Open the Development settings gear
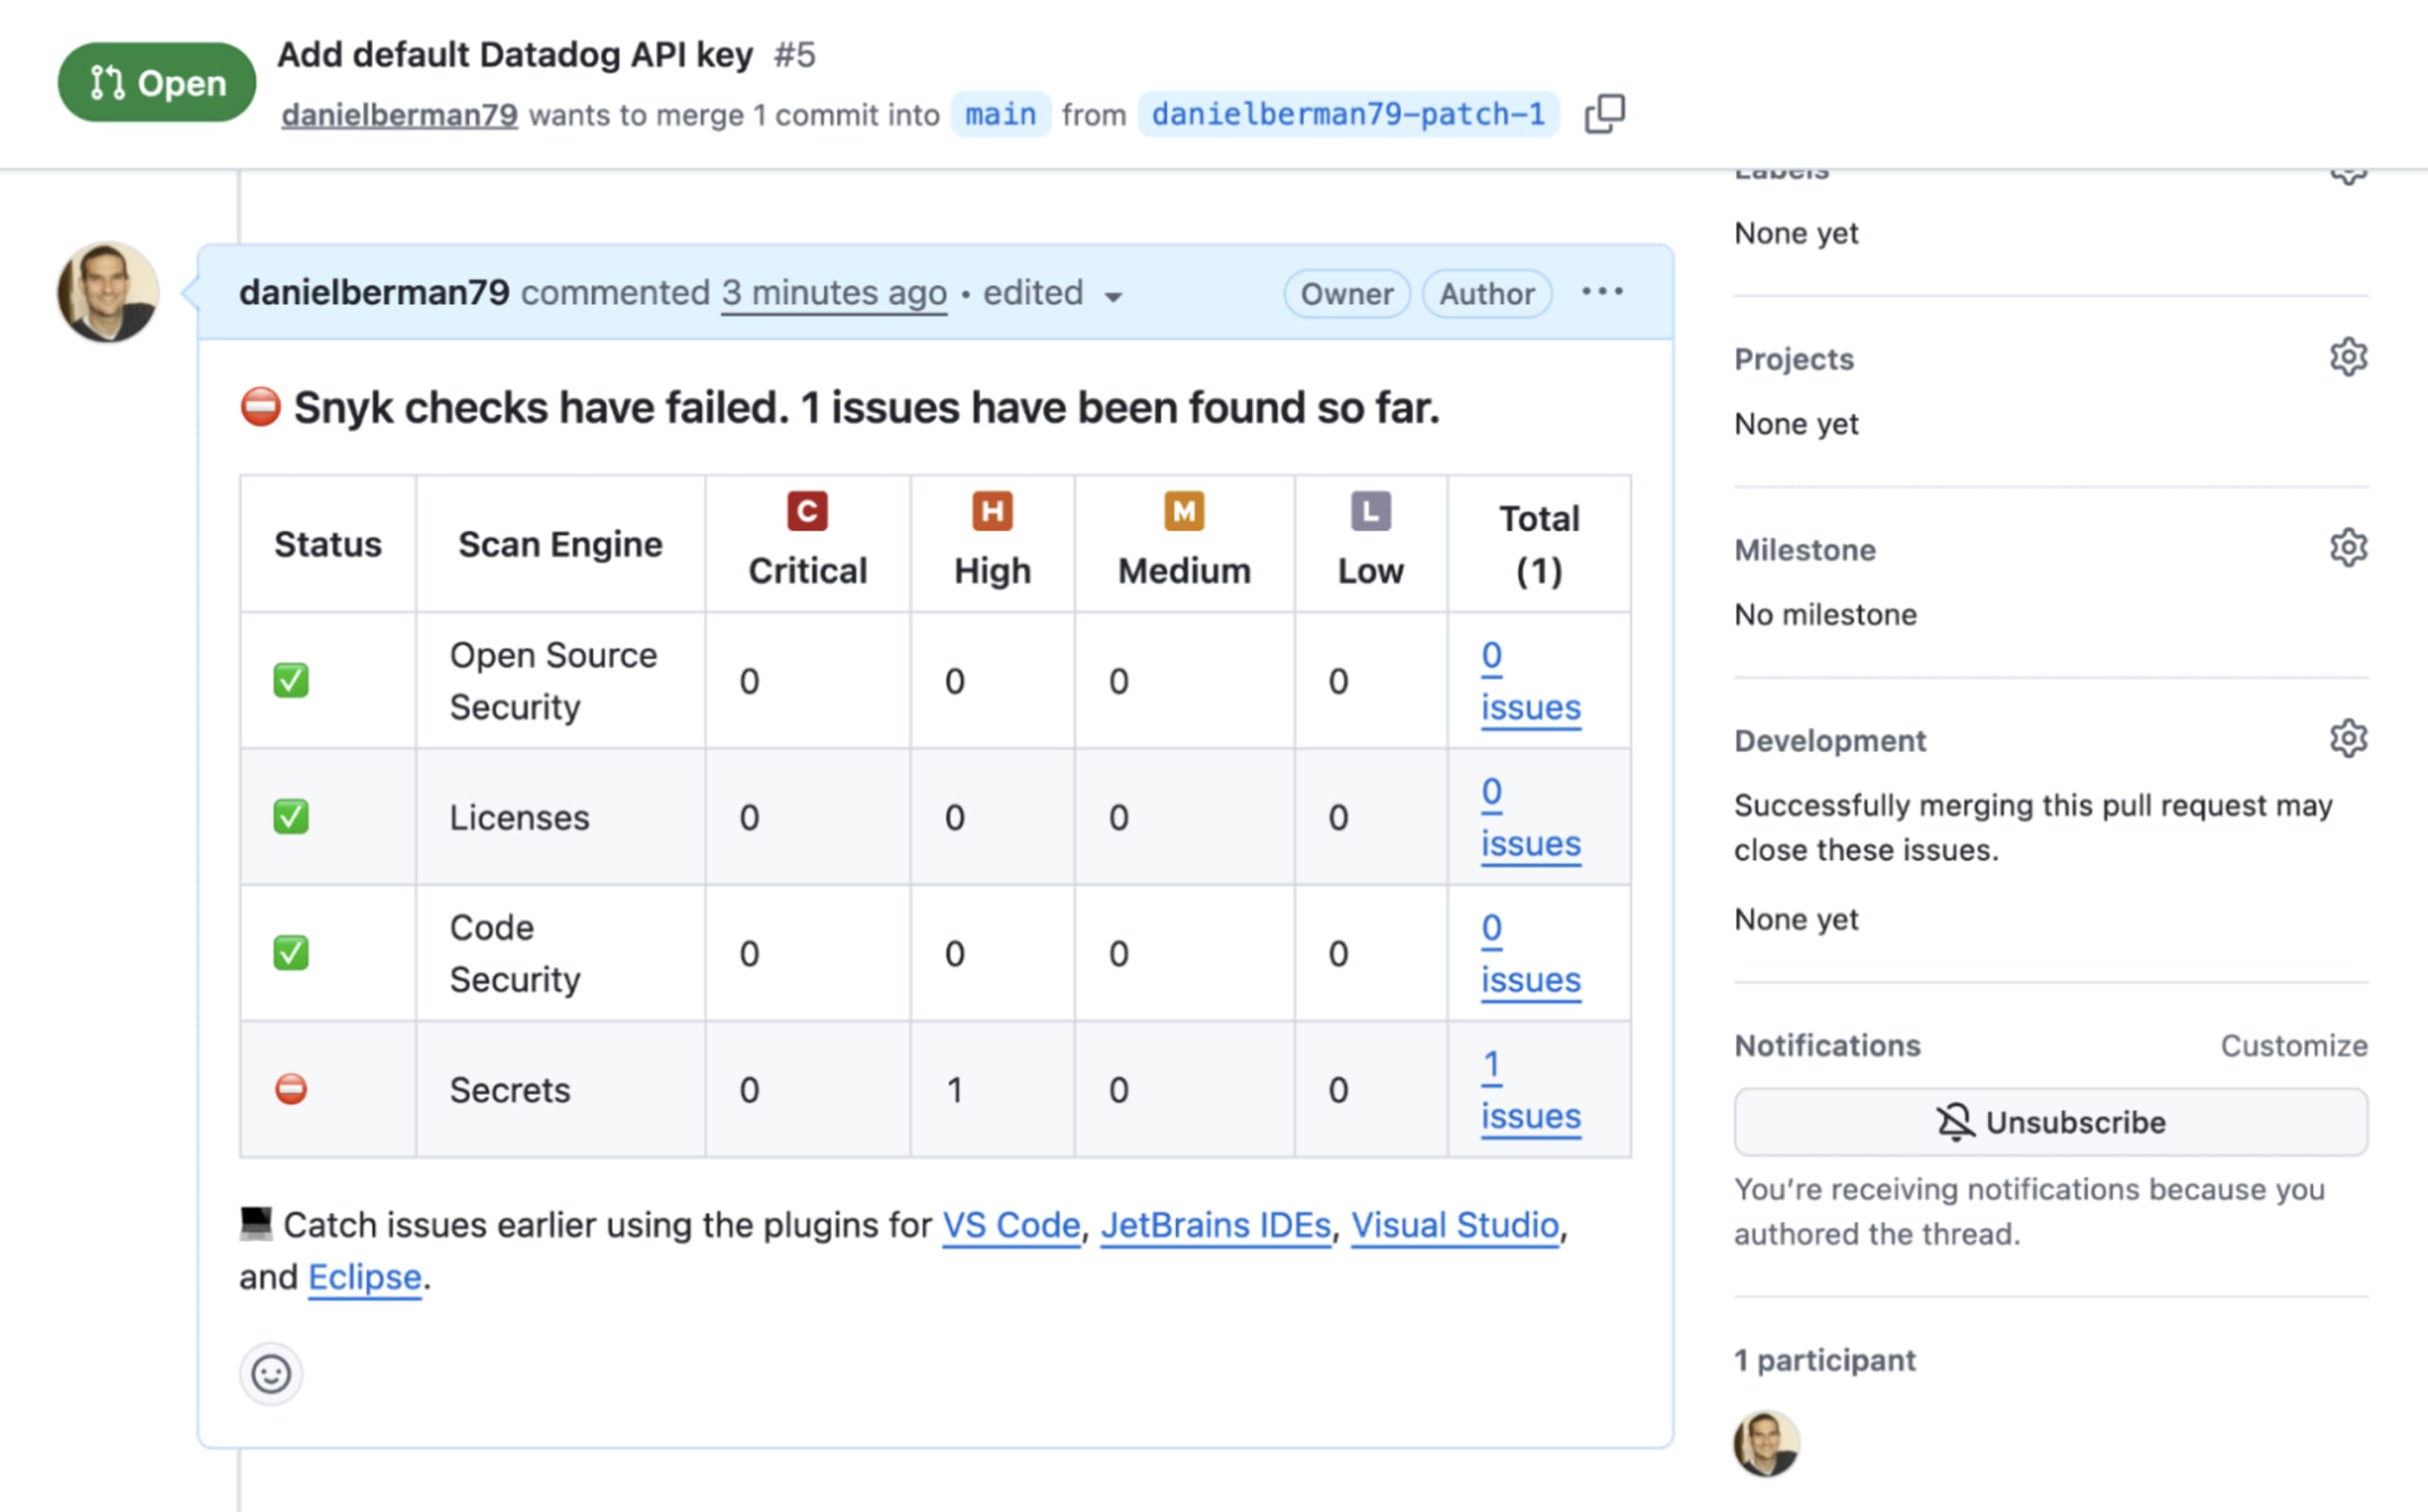The image size is (2428, 1512). (2348, 739)
